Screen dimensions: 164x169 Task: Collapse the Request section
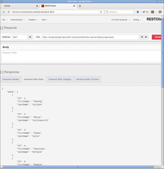click(x=2, y=28)
